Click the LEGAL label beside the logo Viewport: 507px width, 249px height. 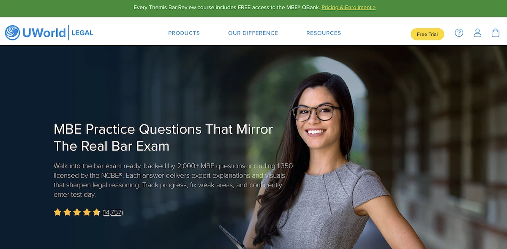[82, 33]
